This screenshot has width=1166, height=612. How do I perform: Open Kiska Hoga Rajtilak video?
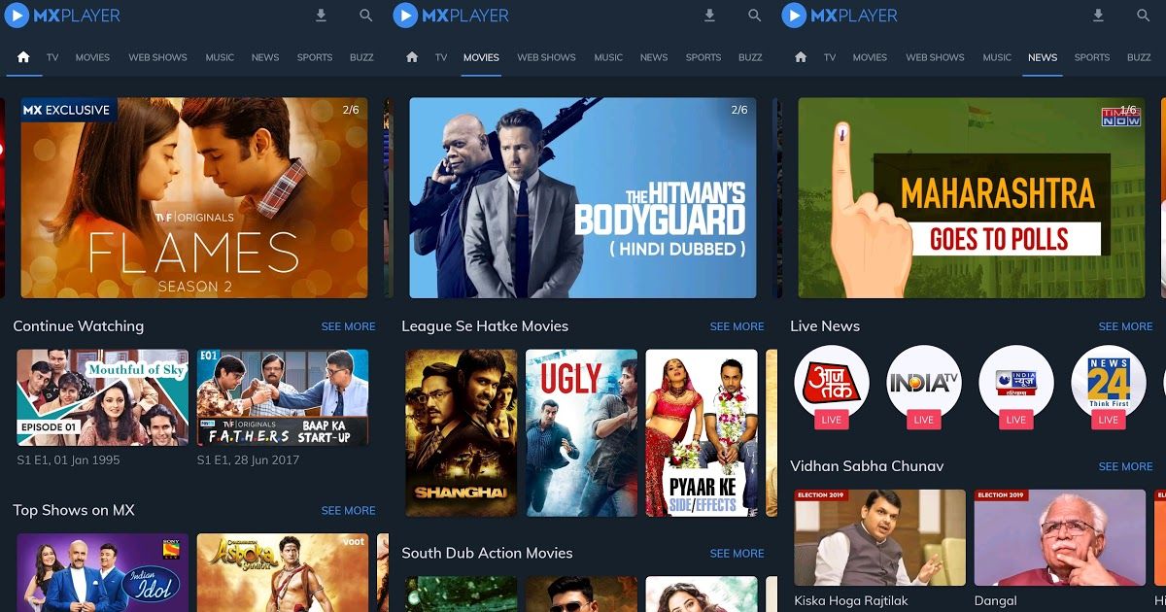pyautogui.click(x=880, y=537)
